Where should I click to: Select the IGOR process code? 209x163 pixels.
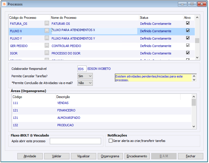point(14,53)
